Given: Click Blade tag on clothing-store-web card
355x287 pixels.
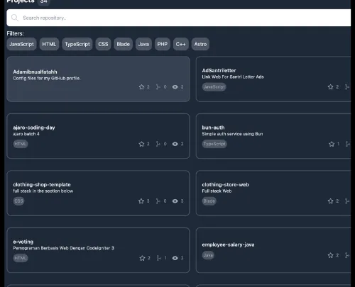Looking at the screenshot, I should tap(209, 201).
